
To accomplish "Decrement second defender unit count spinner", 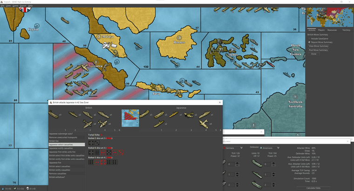I will tap(273, 176).
